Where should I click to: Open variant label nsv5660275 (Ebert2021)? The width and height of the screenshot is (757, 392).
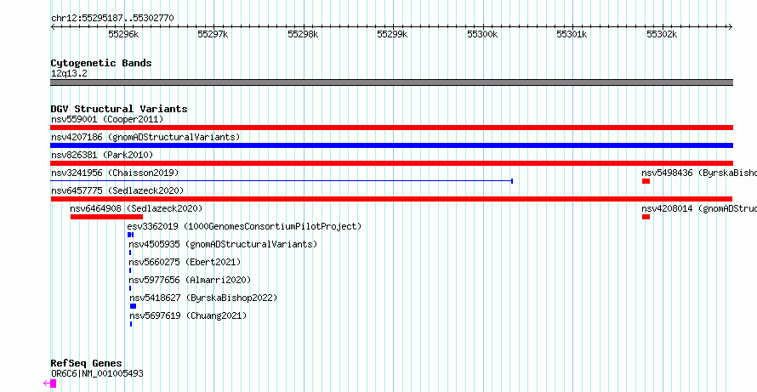[185, 262]
